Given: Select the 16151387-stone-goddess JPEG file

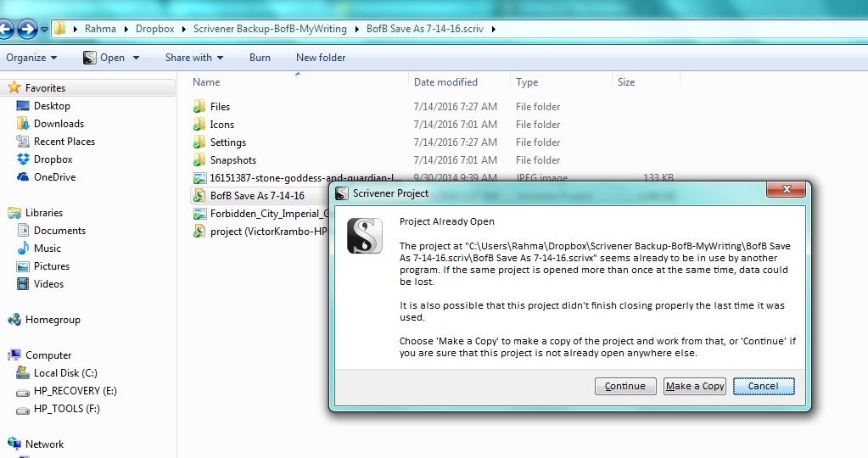Looking at the screenshot, I should [x=297, y=177].
